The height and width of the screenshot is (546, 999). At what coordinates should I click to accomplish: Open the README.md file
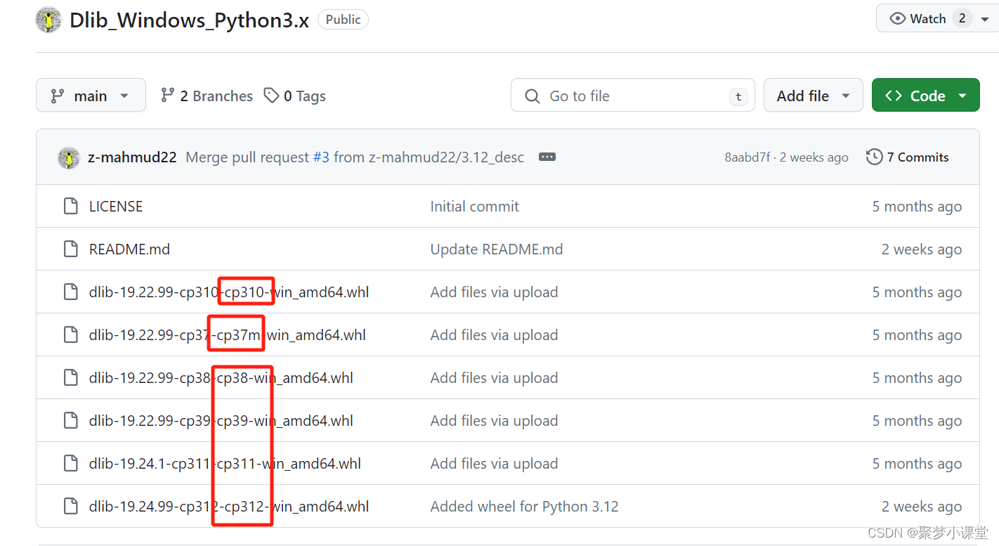tap(129, 249)
